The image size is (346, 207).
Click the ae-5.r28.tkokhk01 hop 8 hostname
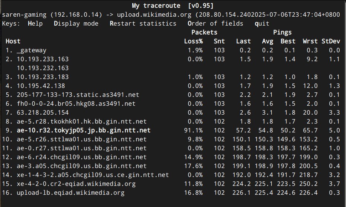(82, 121)
